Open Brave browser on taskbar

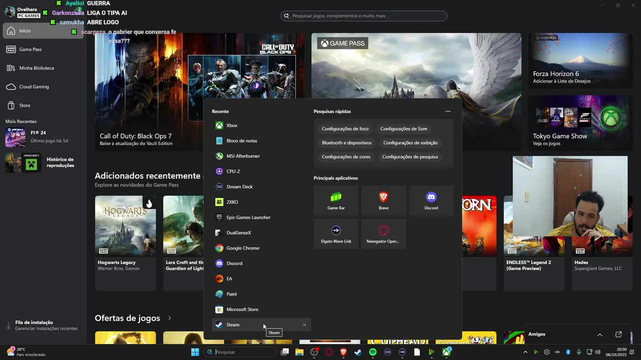[x=344, y=352]
